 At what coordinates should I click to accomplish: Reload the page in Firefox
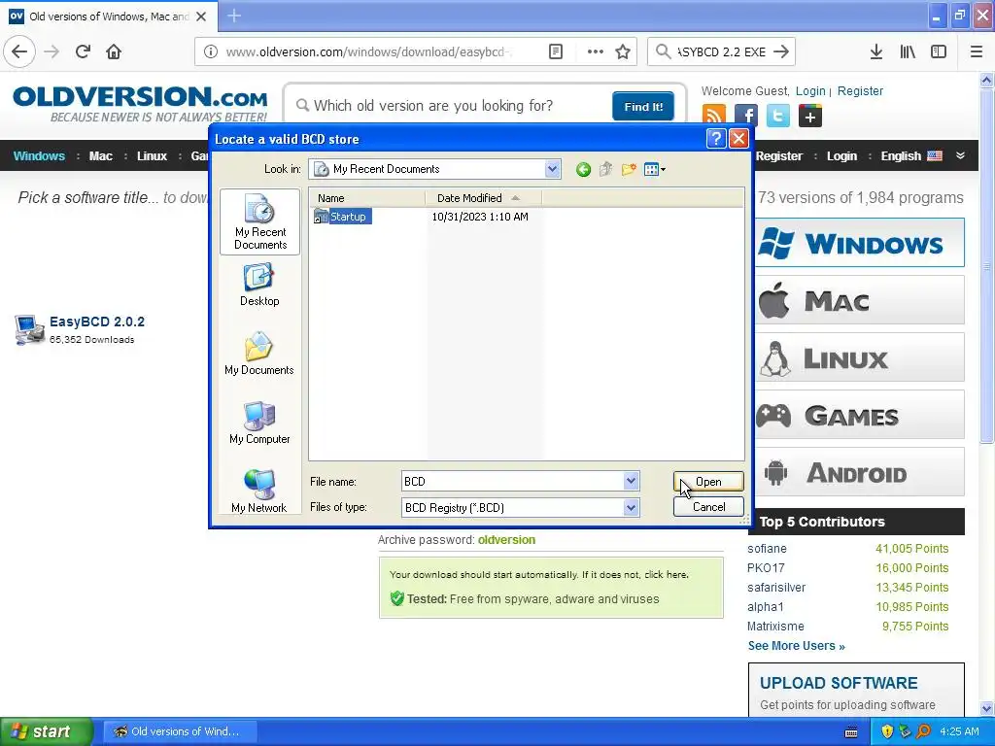84,52
